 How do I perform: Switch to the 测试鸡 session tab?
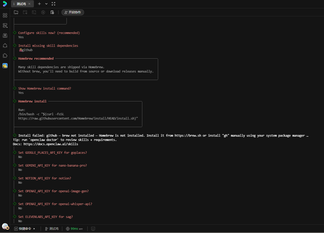(21, 4)
